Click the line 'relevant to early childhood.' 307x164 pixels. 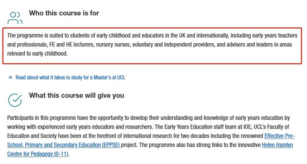[37, 53]
